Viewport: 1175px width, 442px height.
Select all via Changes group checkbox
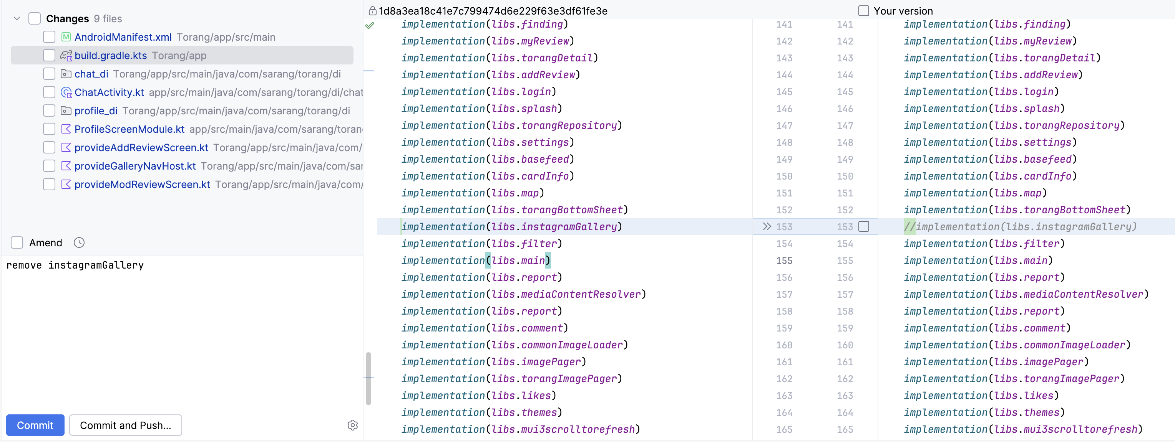click(x=35, y=19)
